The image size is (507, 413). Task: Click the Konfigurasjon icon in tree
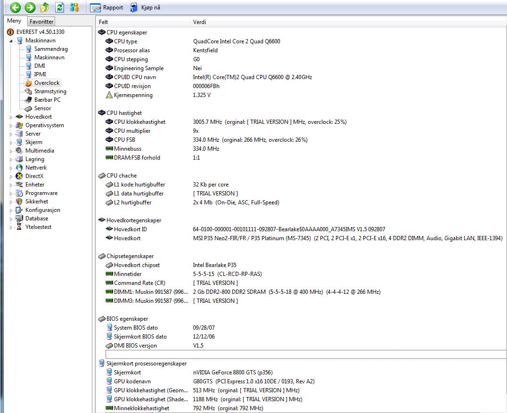(x=19, y=210)
